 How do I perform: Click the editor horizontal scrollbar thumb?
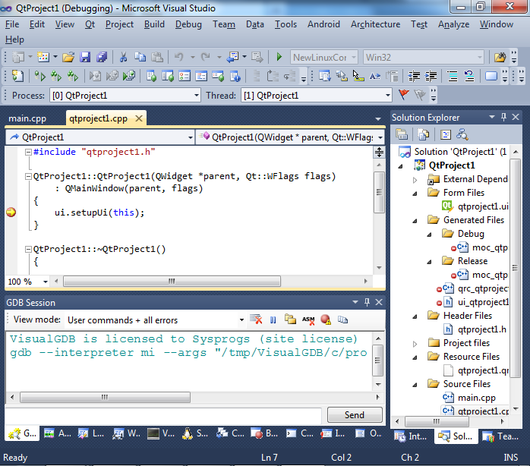(172, 281)
